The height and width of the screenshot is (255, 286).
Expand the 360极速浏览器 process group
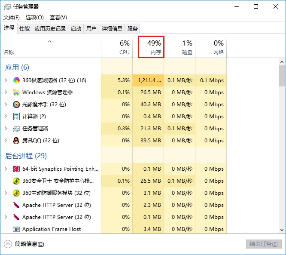[6, 80]
